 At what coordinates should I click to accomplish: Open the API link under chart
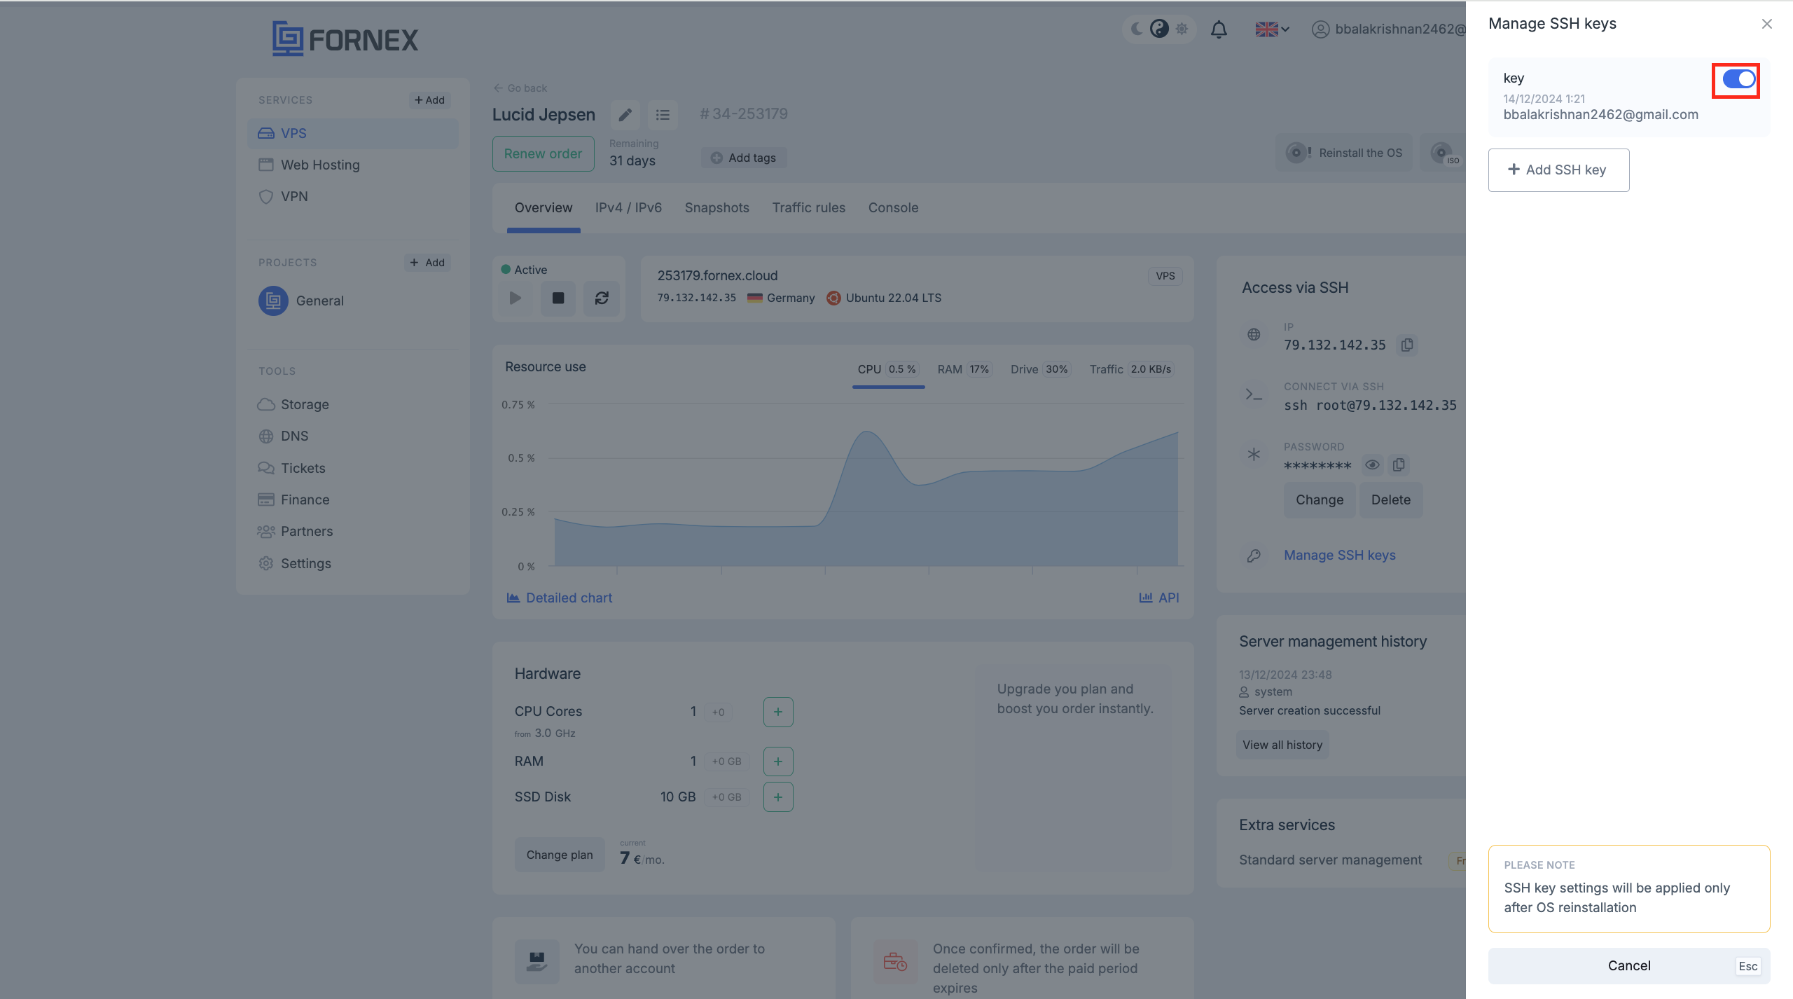tap(1159, 598)
